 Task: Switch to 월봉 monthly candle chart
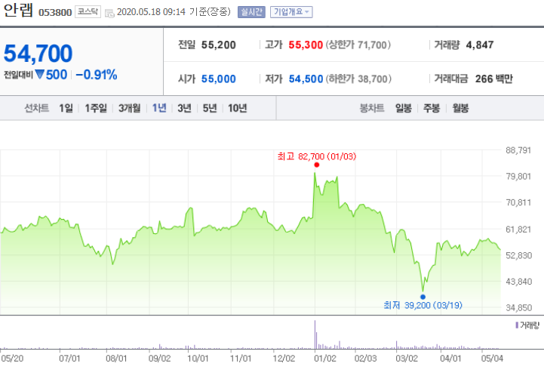click(x=460, y=109)
